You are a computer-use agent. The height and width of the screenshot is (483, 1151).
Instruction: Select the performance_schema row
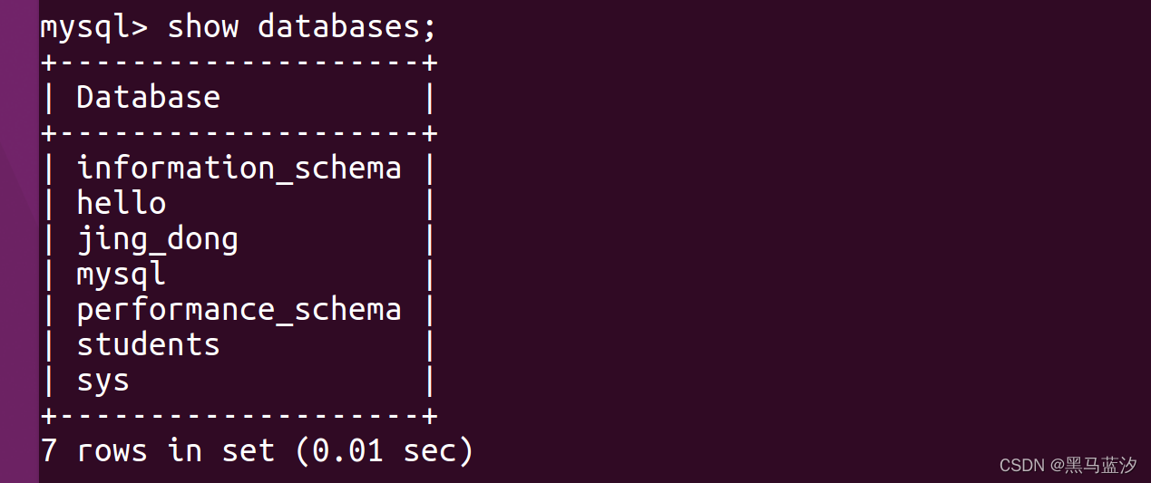click(x=239, y=310)
